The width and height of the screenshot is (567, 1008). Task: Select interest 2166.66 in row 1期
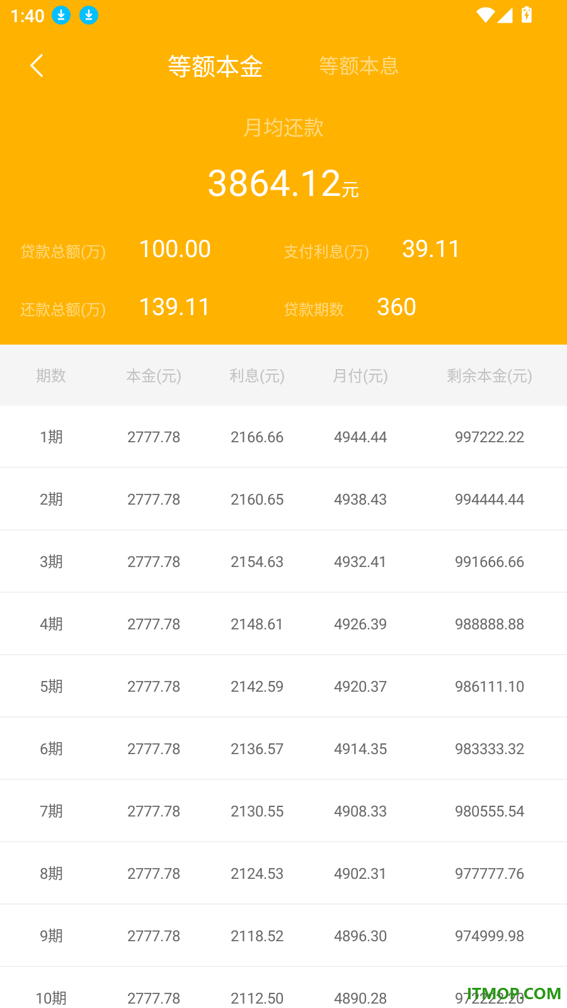pyautogui.click(x=257, y=437)
